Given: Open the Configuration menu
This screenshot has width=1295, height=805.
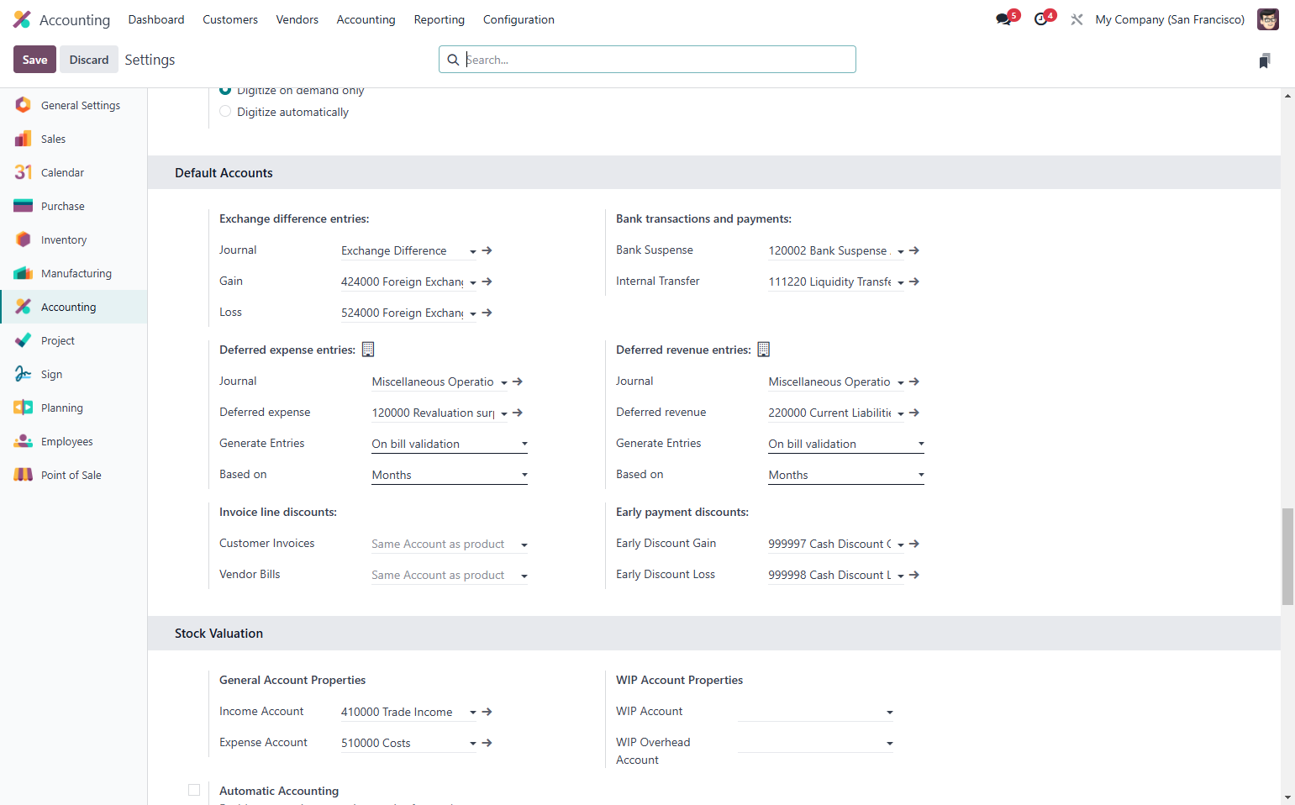Looking at the screenshot, I should (x=519, y=19).
